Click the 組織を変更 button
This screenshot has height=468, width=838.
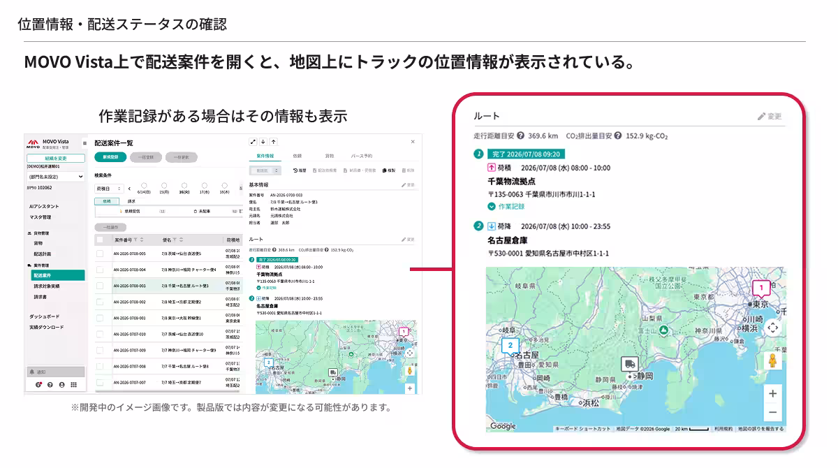(54, 159)
